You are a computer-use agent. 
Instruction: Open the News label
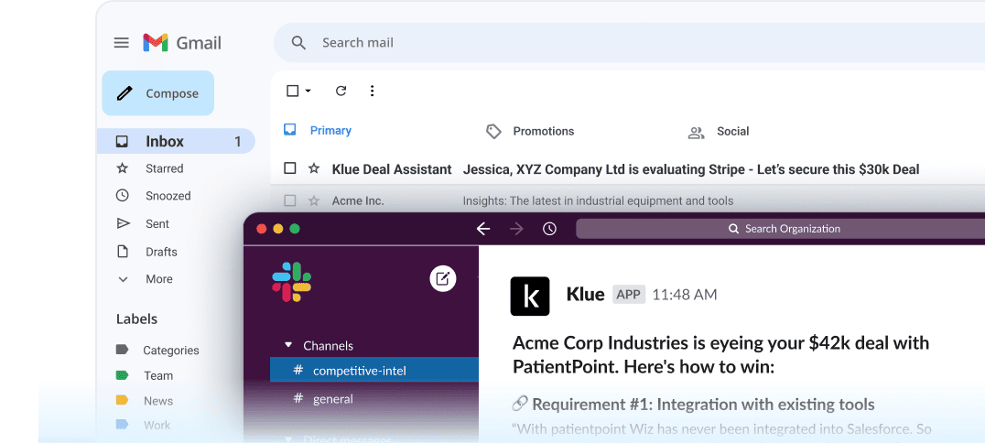(158, 401)
